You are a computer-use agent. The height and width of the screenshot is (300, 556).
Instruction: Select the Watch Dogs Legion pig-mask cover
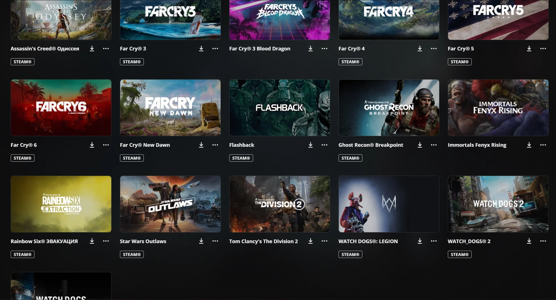pyautogui.click(x=389, y=204)
